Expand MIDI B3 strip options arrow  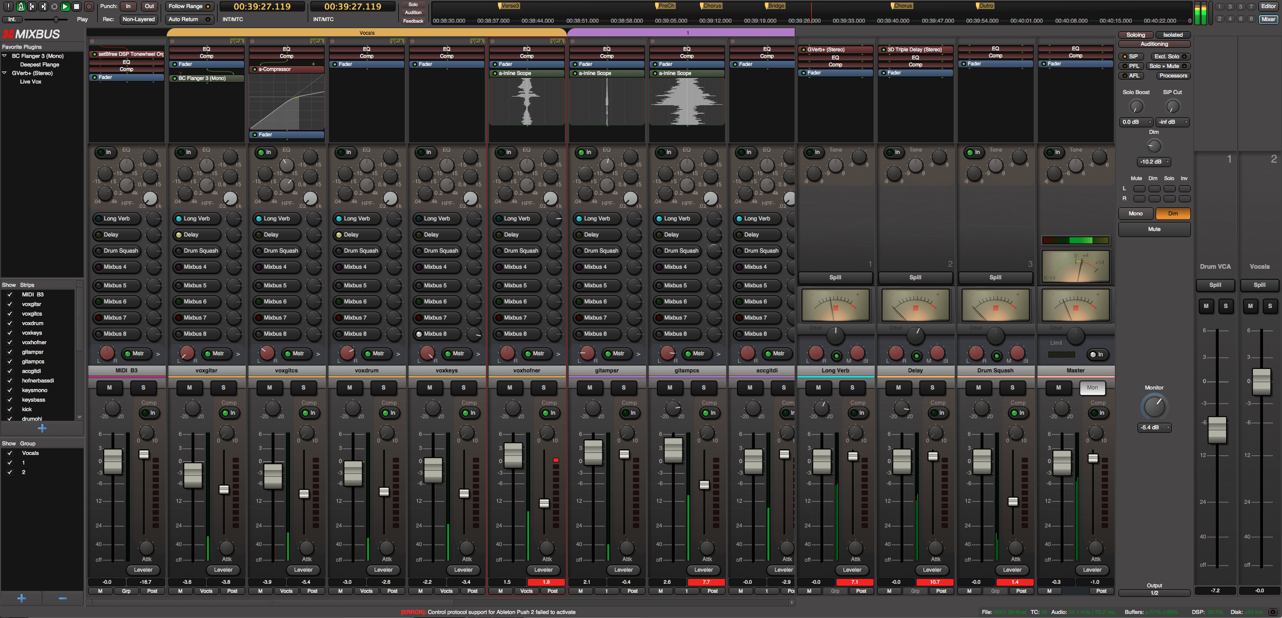coord(158,354)
